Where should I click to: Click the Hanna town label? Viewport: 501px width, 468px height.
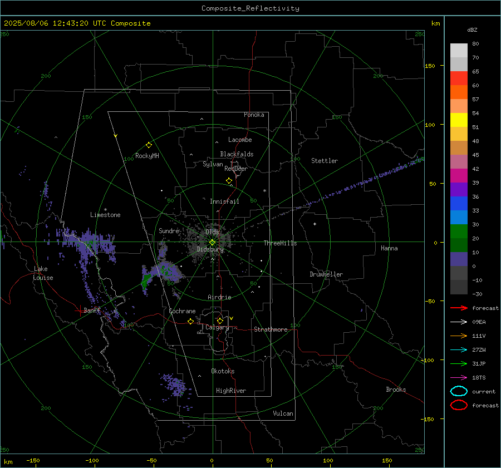[389, 248]
